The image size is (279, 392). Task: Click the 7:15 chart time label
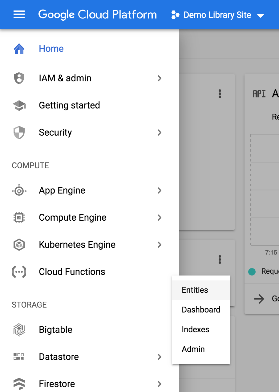coord(271,252)
